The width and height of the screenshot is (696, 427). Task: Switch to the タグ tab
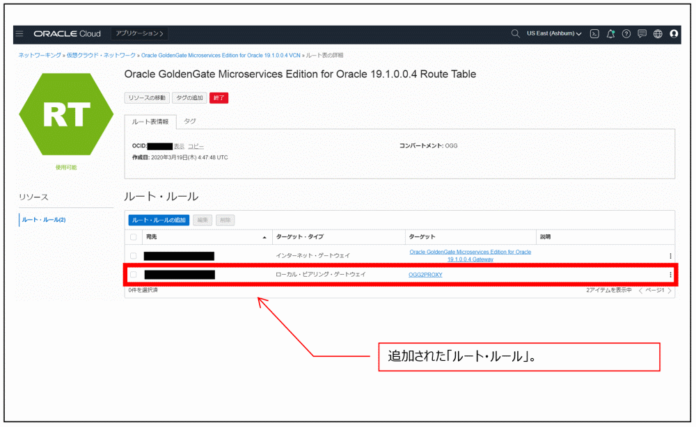[x=189, y=121]
